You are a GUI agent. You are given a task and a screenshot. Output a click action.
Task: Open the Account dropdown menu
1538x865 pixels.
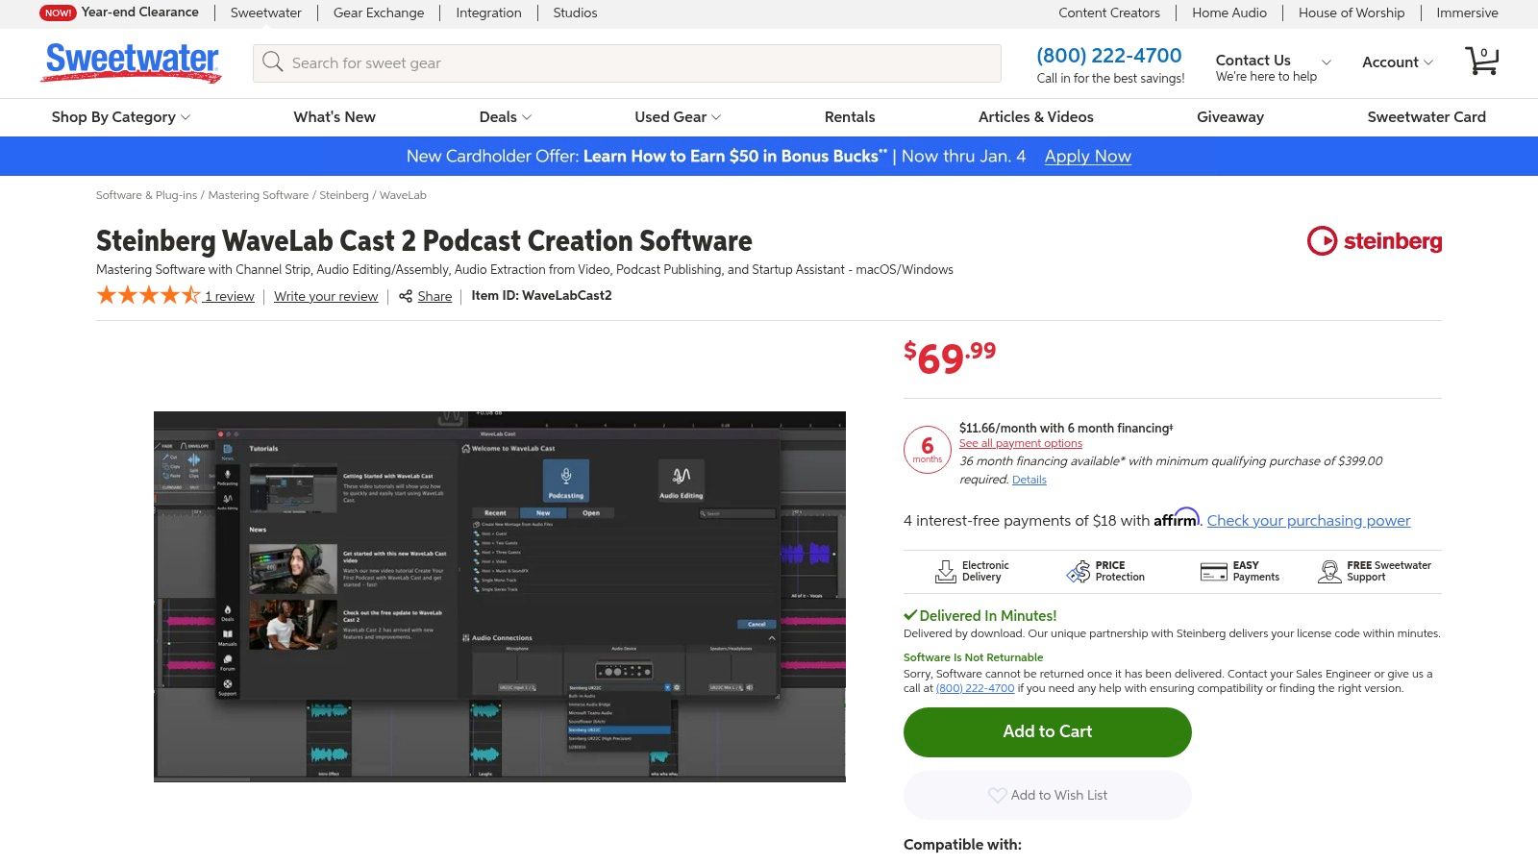click(1397, 62)
